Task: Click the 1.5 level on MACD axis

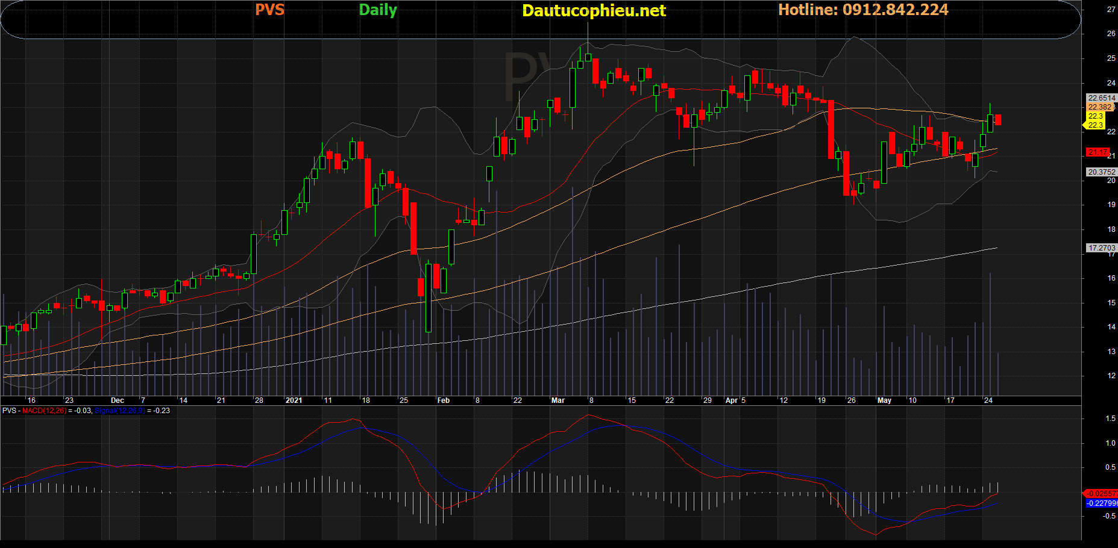Action: 1110,419
